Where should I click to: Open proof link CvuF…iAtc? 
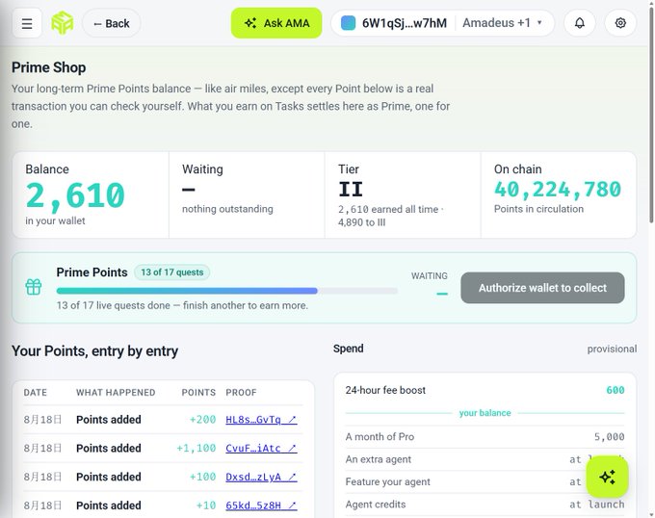tap(261, 449)
